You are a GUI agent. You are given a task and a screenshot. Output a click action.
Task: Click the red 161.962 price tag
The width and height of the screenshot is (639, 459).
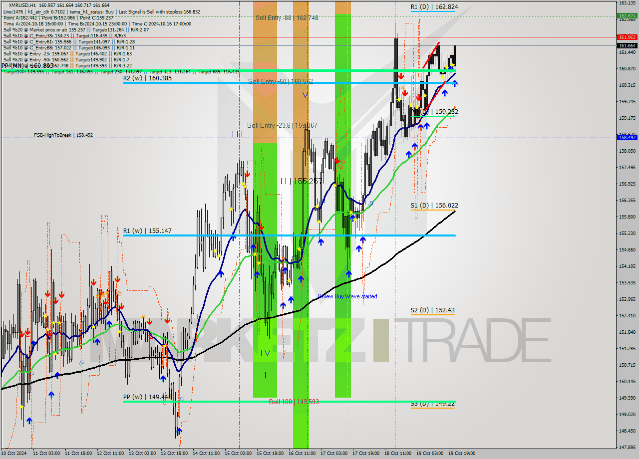point(628,37)
